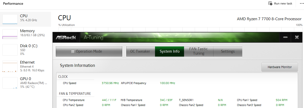This screenshot has height=108, width=304.
Task: Click the CPU Temperature label
Action: pos(73,100)
